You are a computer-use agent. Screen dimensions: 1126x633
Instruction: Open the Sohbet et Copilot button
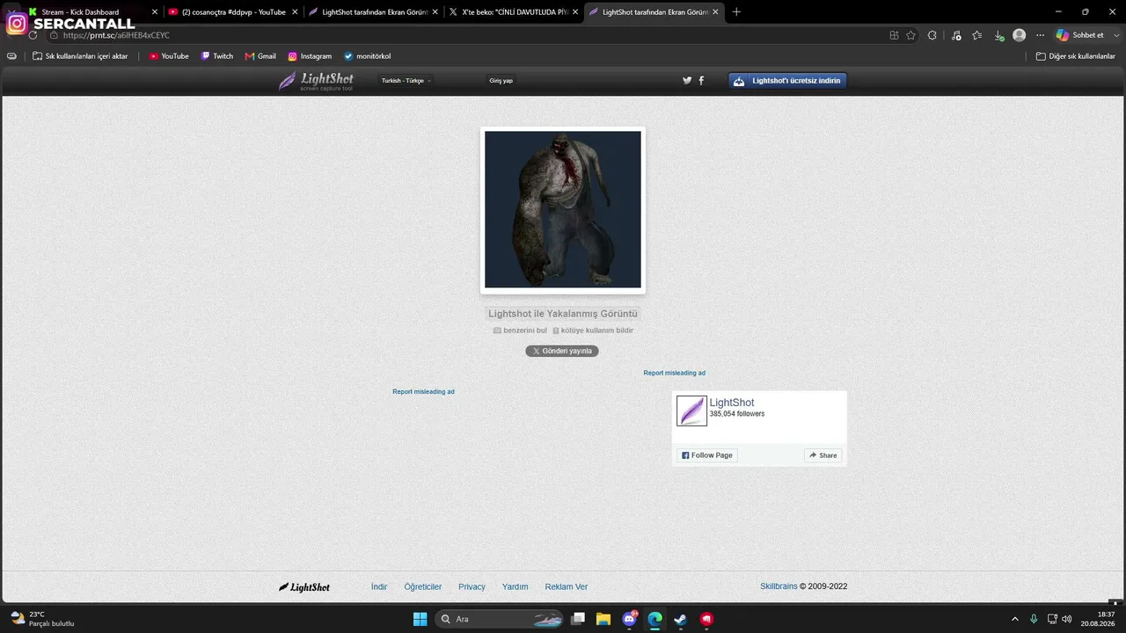1080,35
